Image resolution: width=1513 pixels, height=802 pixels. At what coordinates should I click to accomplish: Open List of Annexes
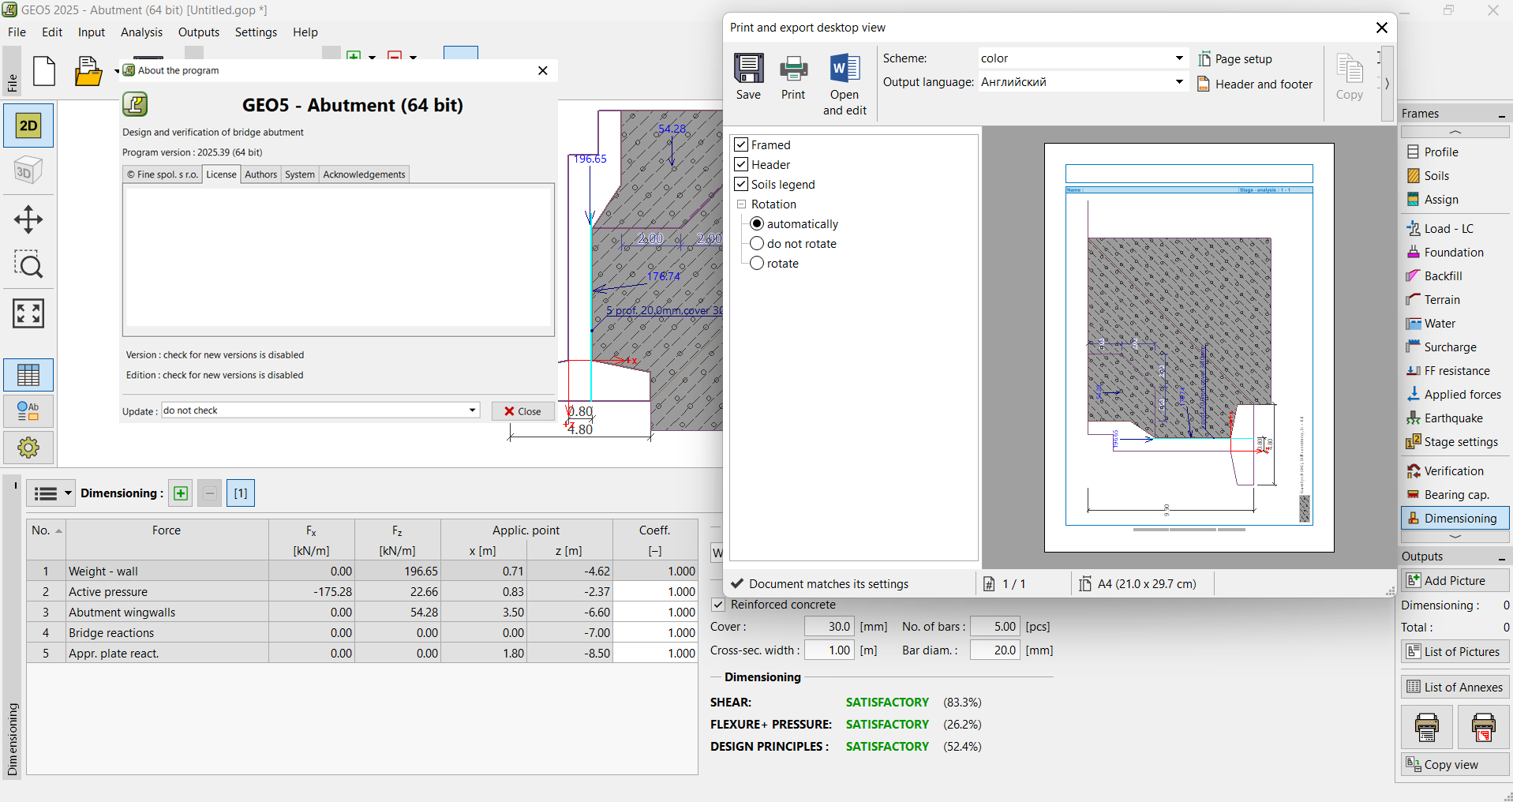click(1455, 687)
